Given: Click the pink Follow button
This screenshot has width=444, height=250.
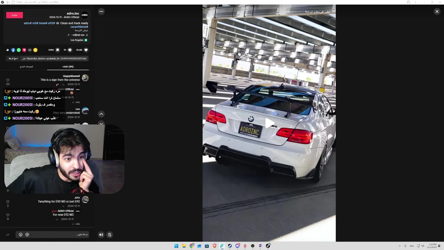Looking at the screenshot, I should point(15,15).
